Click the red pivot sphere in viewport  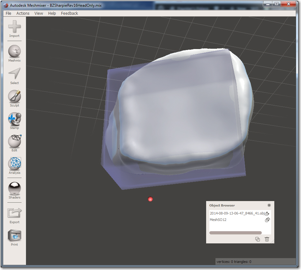[150, 199]
